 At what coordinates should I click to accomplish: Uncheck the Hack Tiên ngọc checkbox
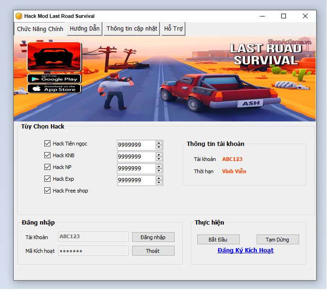(47, 144)
